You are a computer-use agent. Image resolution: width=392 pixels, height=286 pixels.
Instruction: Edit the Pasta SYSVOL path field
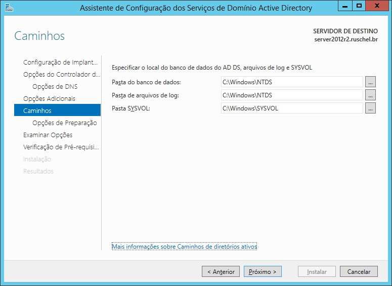tap(292, 108)
